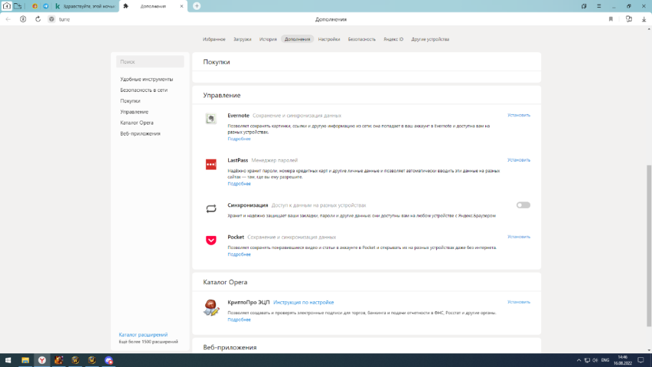Viewport: 652px width, 367px height.
Task: Install the Evernote extension
Action: (x=518, y=115)
